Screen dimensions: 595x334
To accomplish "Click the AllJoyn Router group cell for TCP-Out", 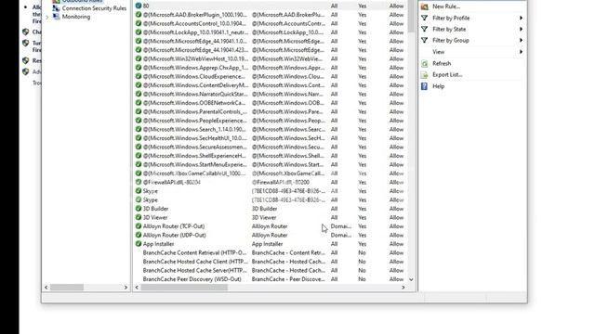I will coord(270,226).
